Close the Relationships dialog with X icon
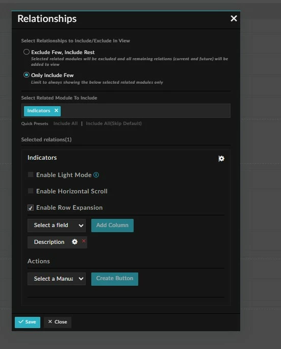This screenshot has width=281, height=349. click(234, 18)
